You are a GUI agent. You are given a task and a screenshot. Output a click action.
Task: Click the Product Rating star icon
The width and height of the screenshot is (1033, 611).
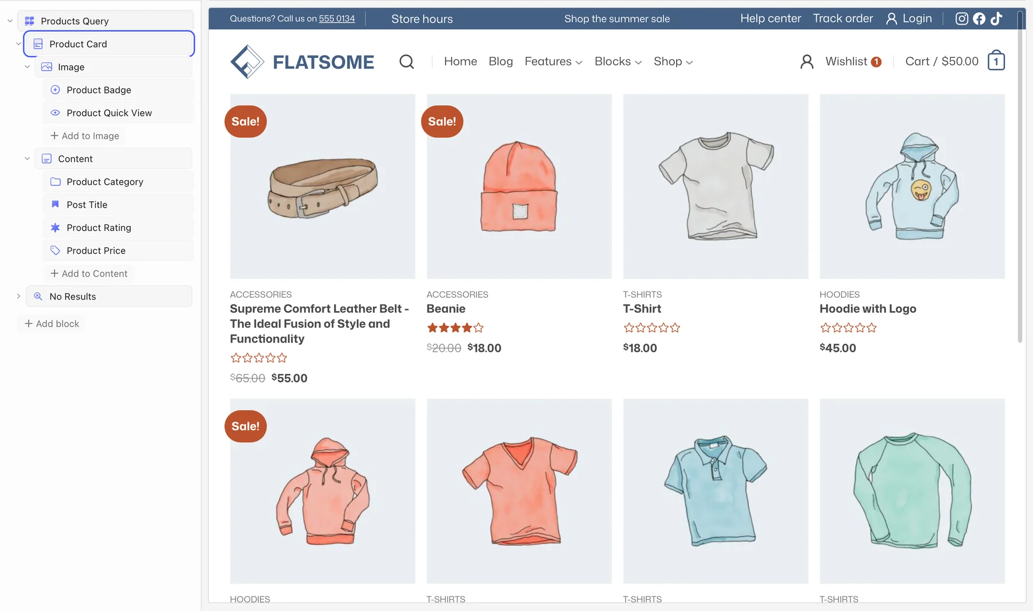(x=55, y=227)
